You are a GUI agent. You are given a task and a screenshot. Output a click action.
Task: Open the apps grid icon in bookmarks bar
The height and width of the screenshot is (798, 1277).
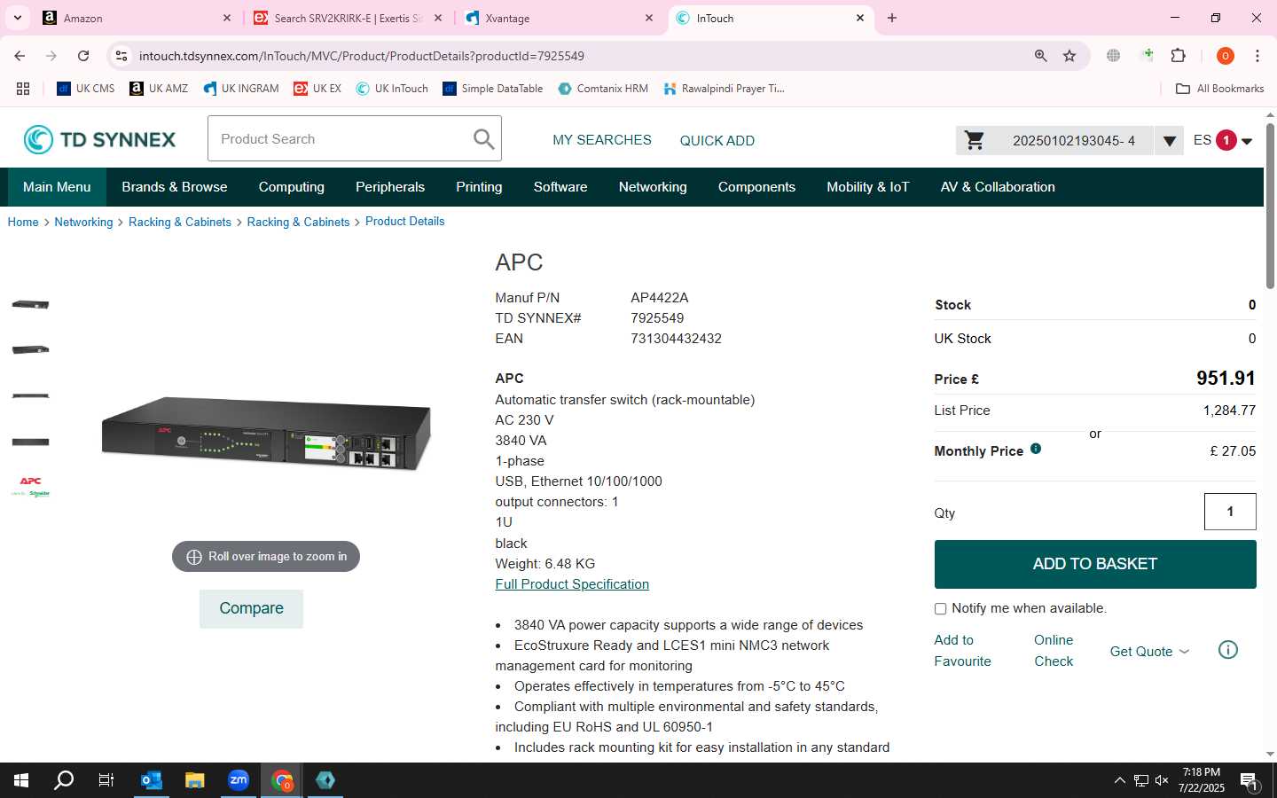(x=23, y=89)
